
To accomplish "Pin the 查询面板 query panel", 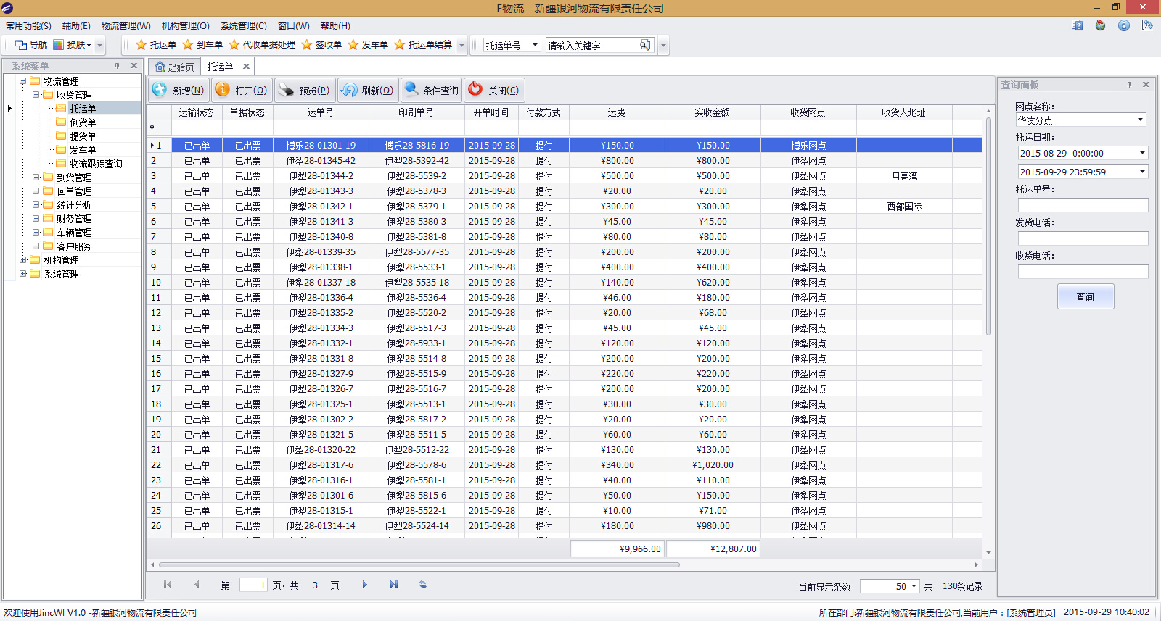I will click(1129, 85).
